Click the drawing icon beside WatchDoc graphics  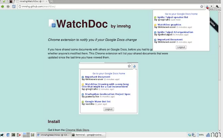[x=155, y=25]
